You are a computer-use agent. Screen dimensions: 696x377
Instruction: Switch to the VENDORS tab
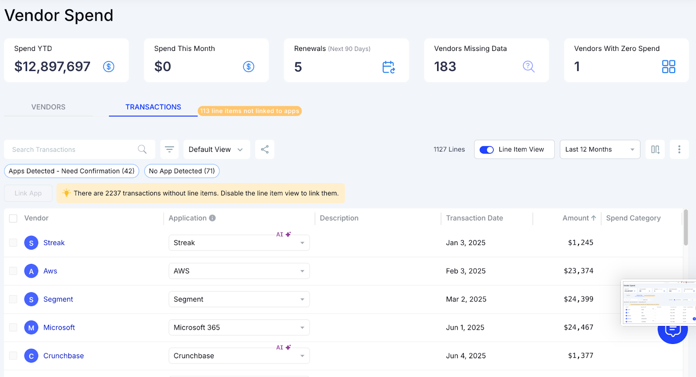48,107
